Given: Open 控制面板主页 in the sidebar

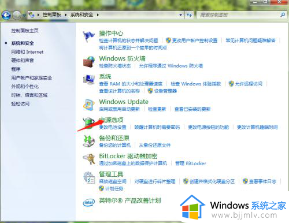Looking at the screenshot, I should 25,31.
